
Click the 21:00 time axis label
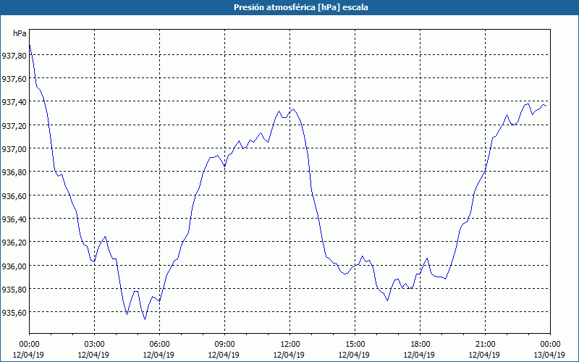pyautogui.click(x=485, y=345)
